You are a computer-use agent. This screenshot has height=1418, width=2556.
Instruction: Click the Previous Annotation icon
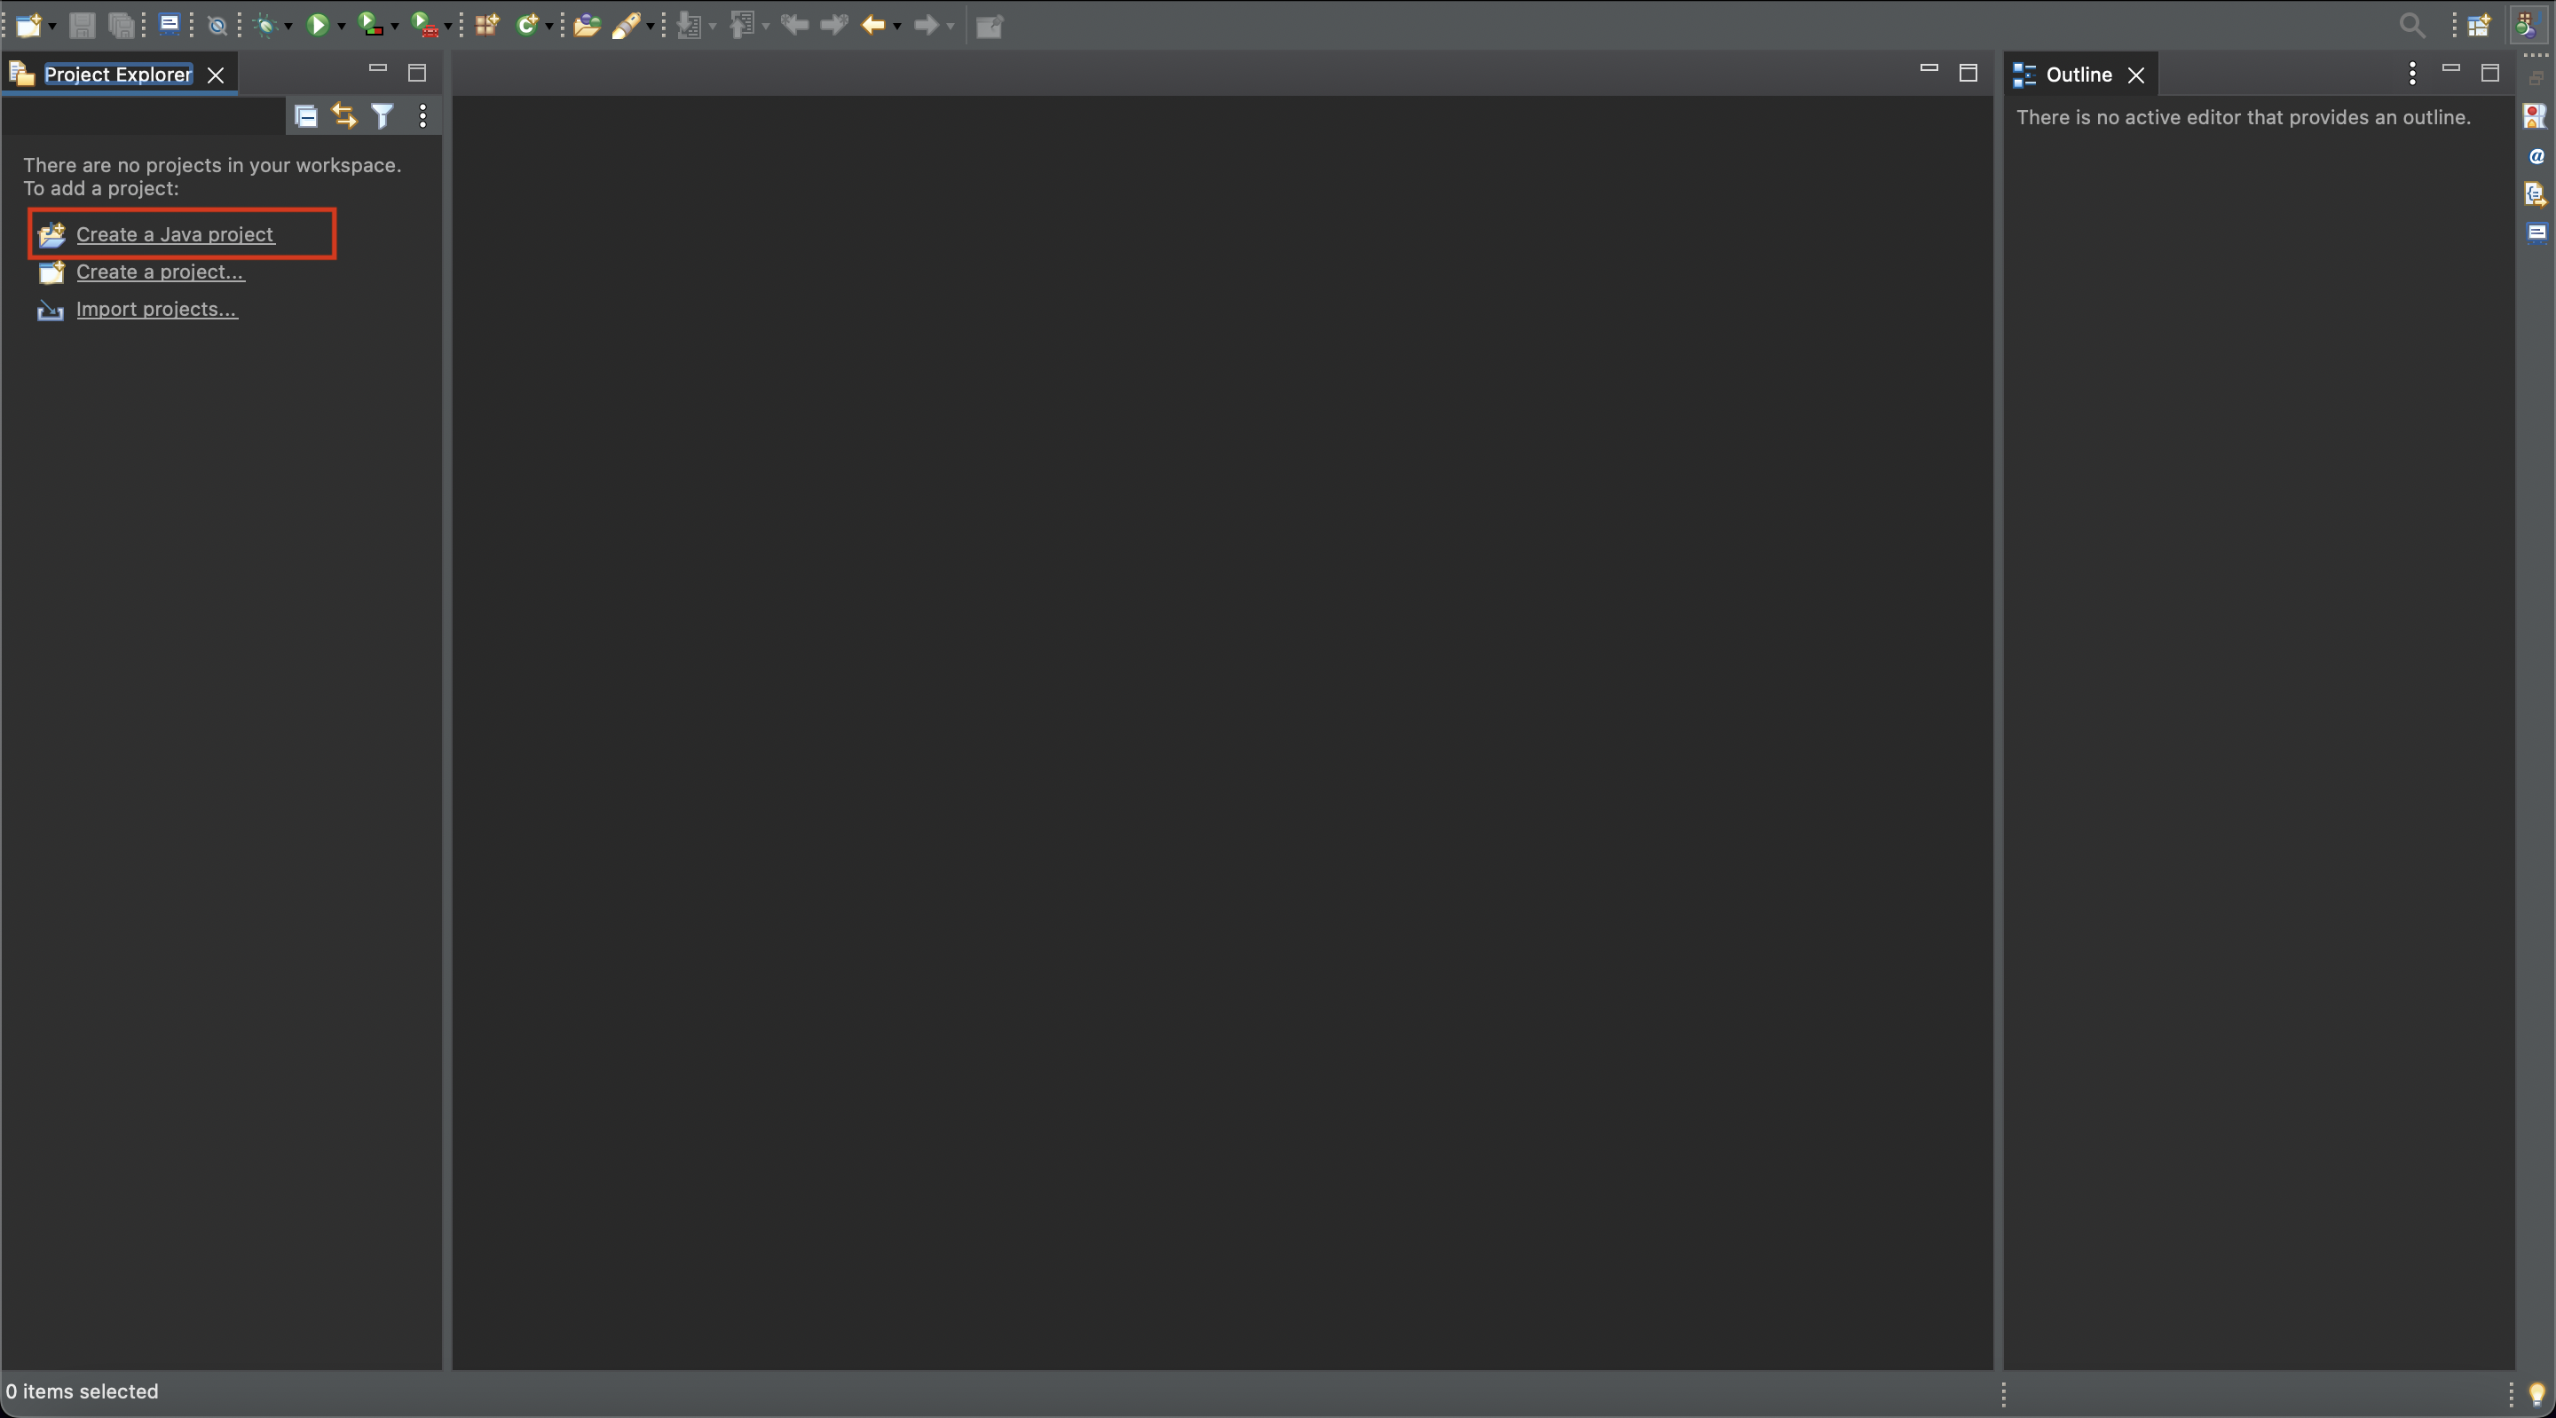(742, 25)
